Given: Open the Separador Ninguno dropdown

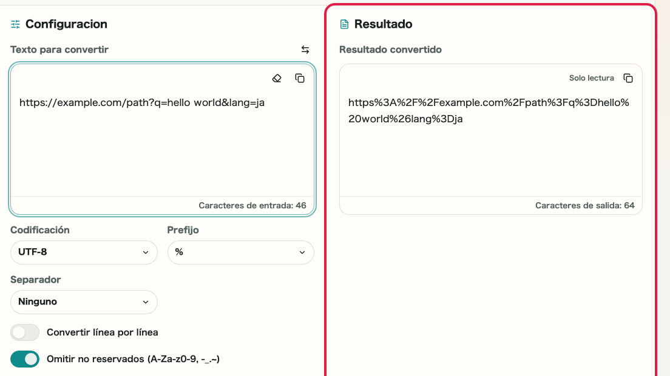Looking at the screenshot, I should (x=84, y=302).
